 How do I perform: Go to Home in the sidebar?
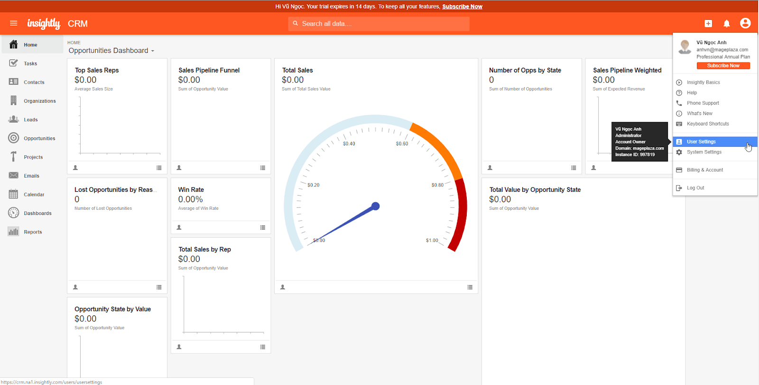32,45
